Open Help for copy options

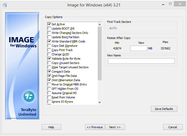click(x=51, y=127)
